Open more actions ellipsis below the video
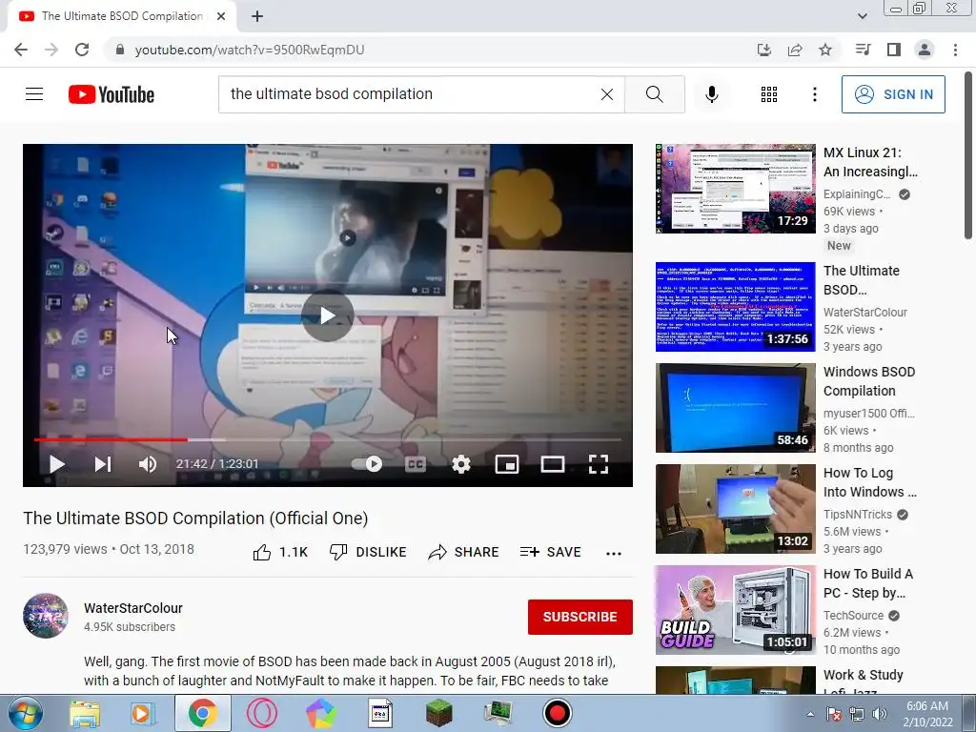Screen dimensions: 976x732 [x=614, y=554]
